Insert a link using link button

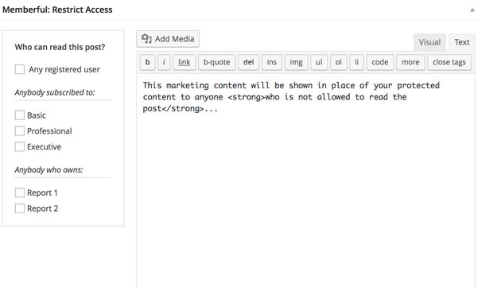point(185,62)
